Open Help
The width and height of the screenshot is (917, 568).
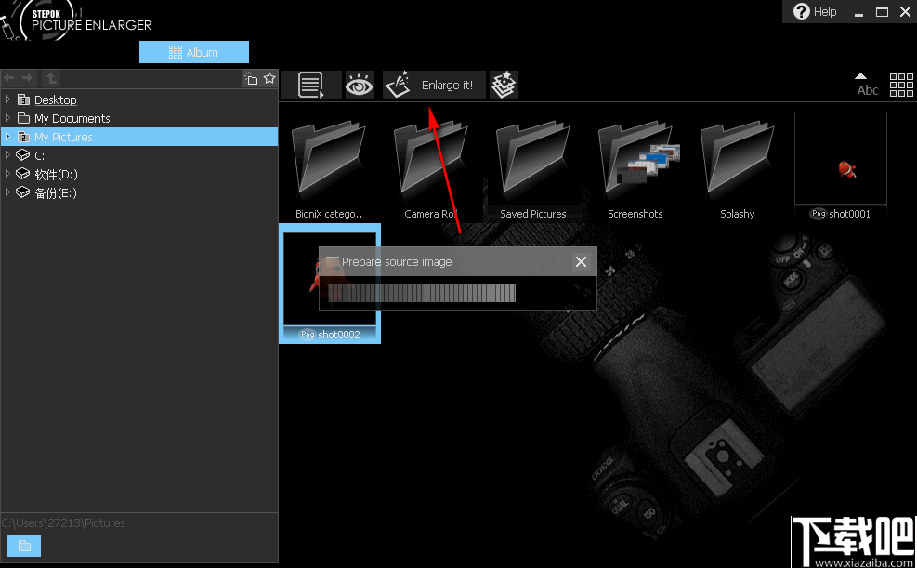[x=815, y=12]
